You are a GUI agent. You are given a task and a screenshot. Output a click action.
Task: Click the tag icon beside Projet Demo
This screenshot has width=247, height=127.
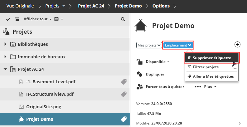[x=123, y=119]
